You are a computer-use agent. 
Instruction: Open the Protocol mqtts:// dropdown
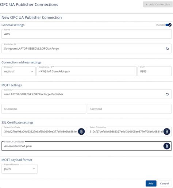click(19, 71)
